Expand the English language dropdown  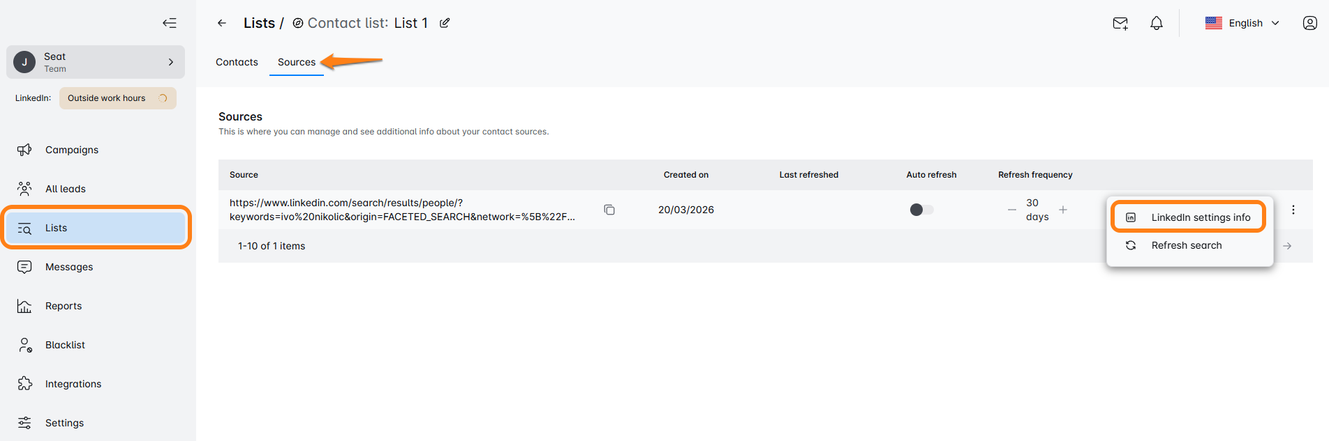1242,23
